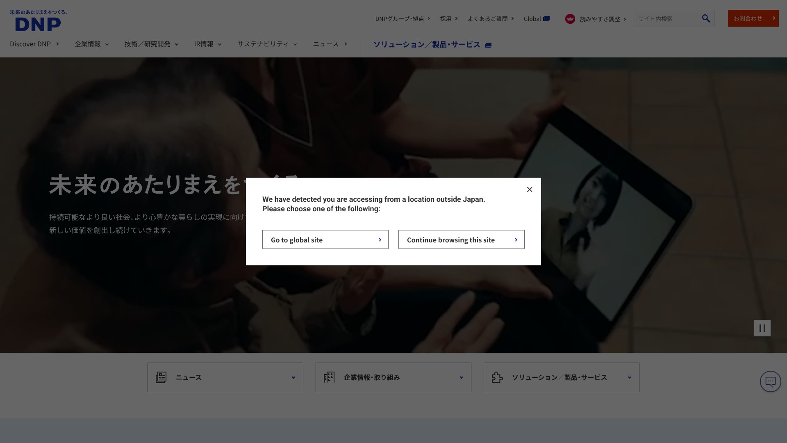
Task: Open the chat support icon
Action: pos(770,381)
